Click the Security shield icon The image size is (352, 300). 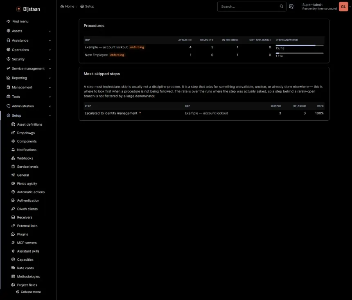[8, 59]
